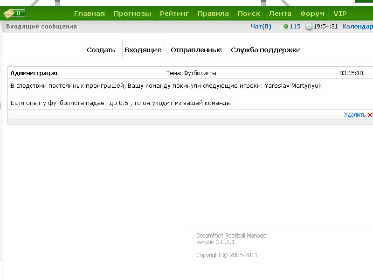Click the line starting Если опыт у футболиста
The image size is (373, 280).
pos(122,103)
